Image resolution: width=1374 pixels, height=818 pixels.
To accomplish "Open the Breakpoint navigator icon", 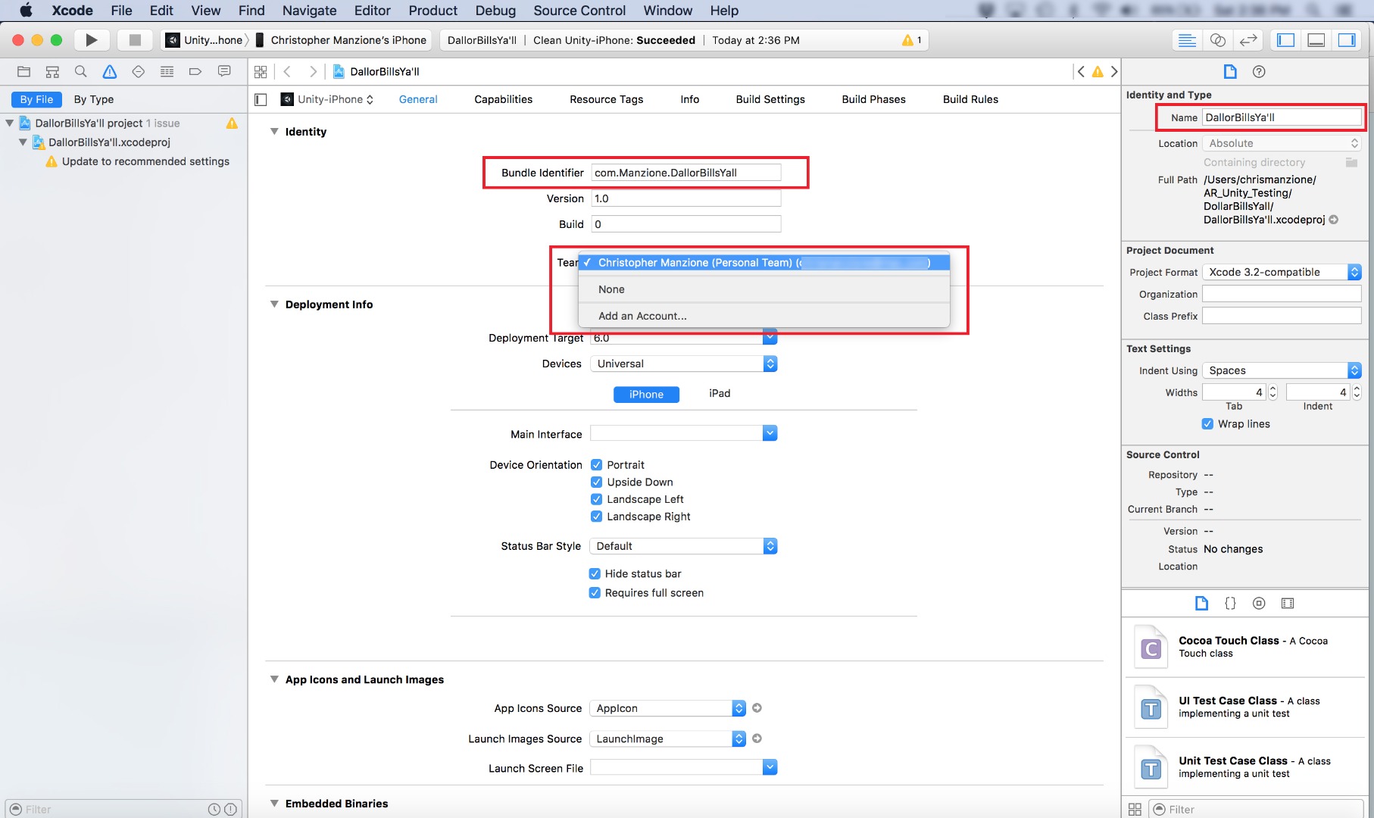I will 195,71.
